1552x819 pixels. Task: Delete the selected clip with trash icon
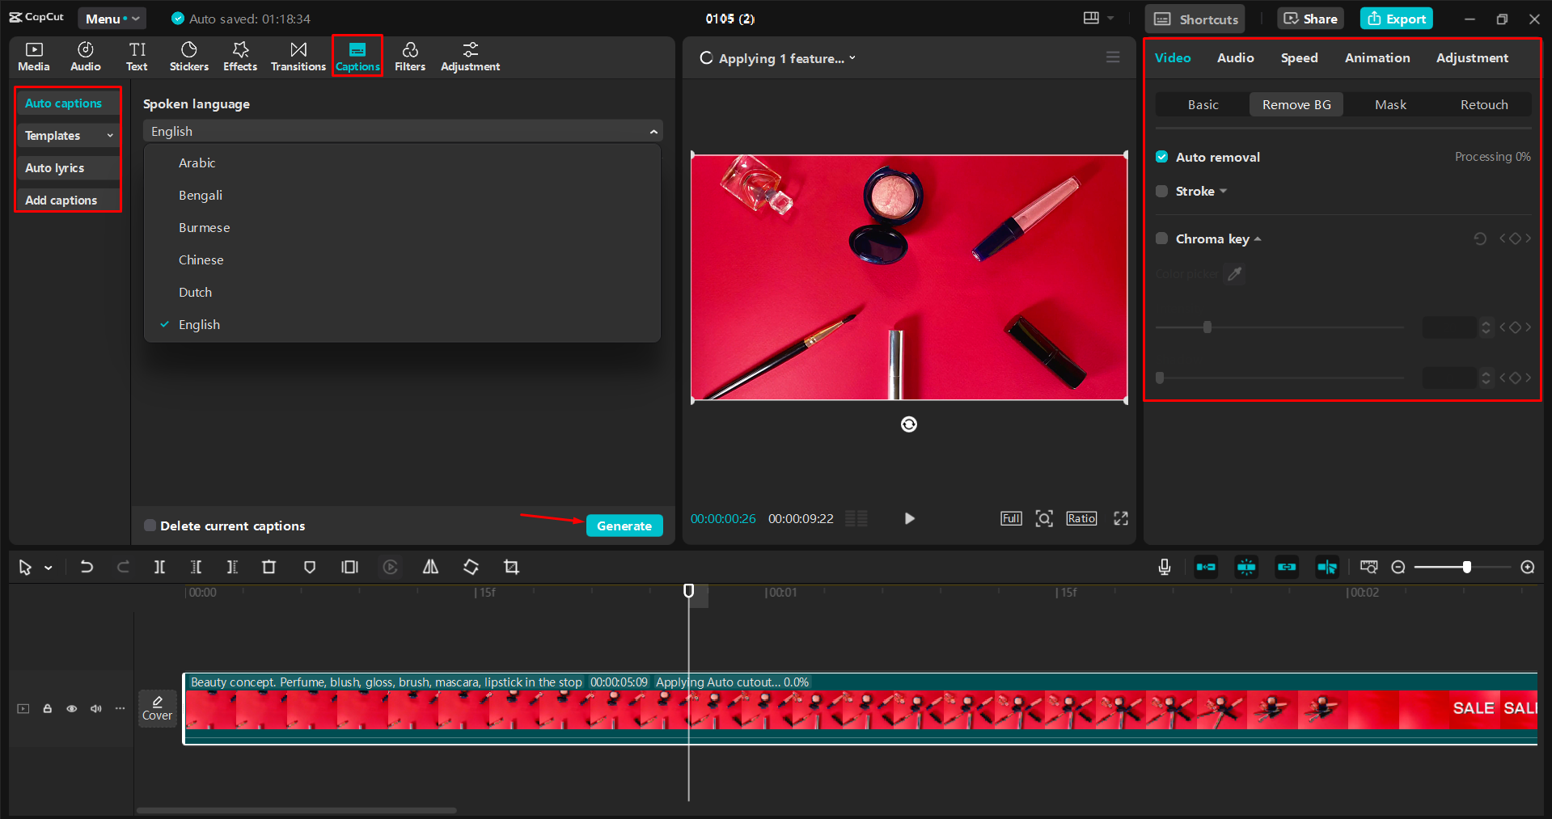[269, 568]
